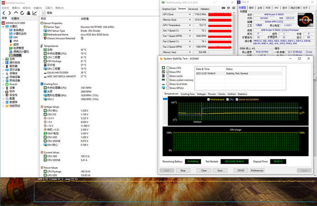Click the Stress system memory RAM icon
This screenshot has width=317, height=206.
click(163, 80)
